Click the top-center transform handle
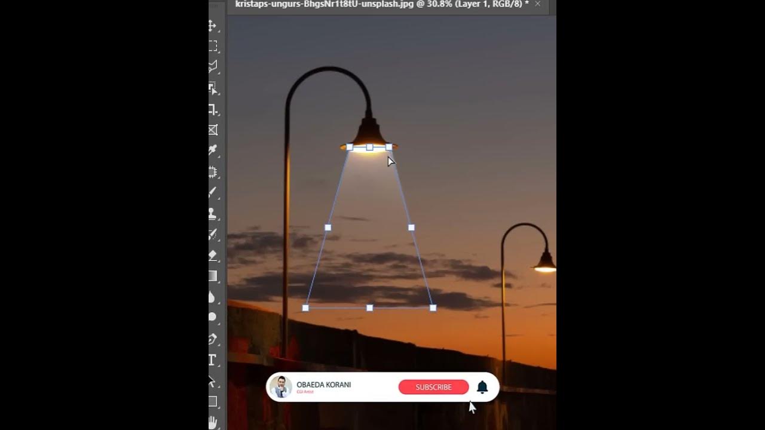The image size is (765, 430). (x=369, y=147)
